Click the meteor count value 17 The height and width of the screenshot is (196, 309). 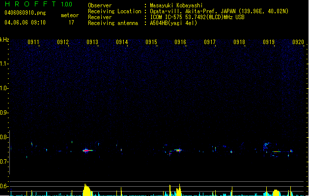(x=71, y=23)
